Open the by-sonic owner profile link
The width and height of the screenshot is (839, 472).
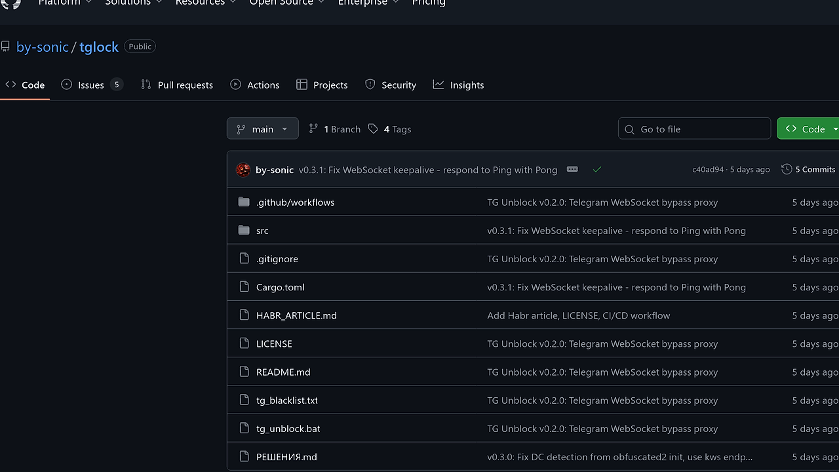43,47
